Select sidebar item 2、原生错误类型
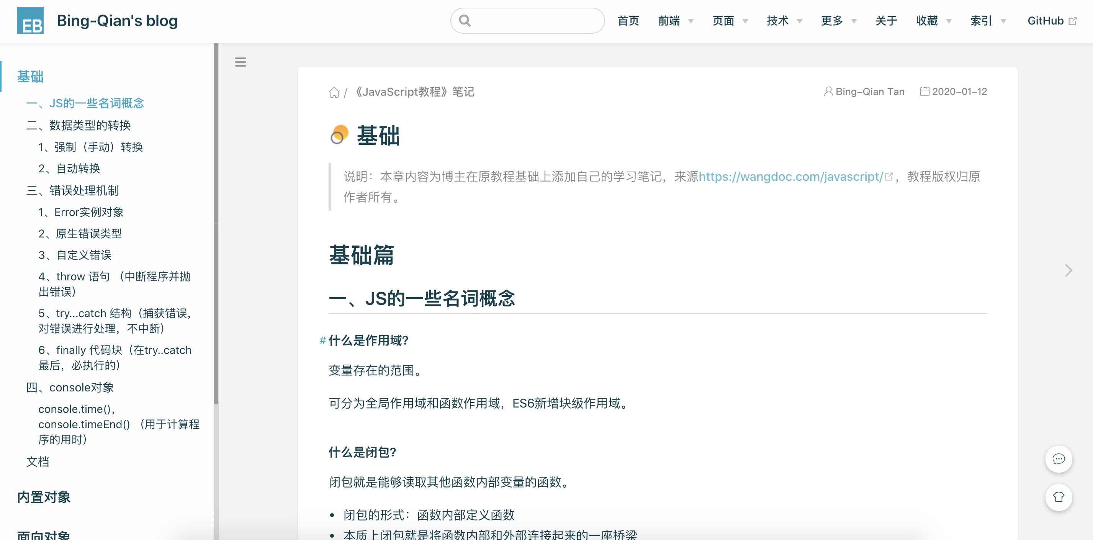Image resolution: width=1093 pixels, height=540 pixels. (x=80, y=233)
